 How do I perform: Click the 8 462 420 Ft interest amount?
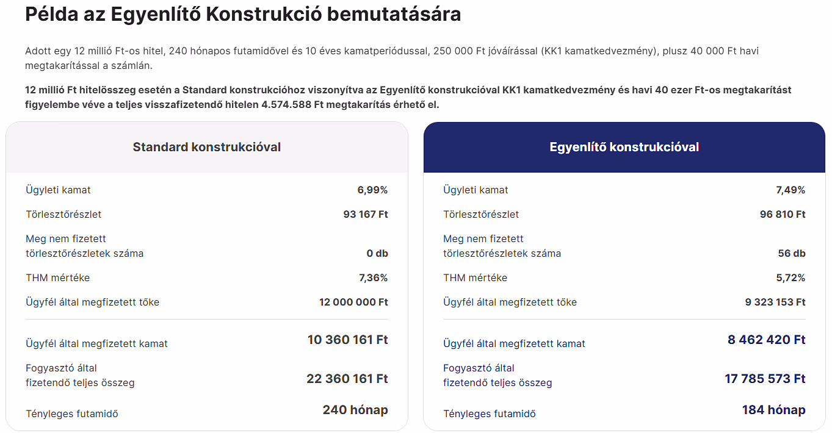coord(766,340)
